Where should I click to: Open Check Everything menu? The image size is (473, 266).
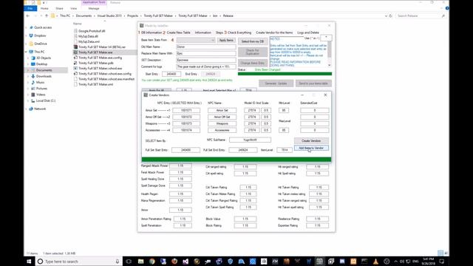pos(239,33)
